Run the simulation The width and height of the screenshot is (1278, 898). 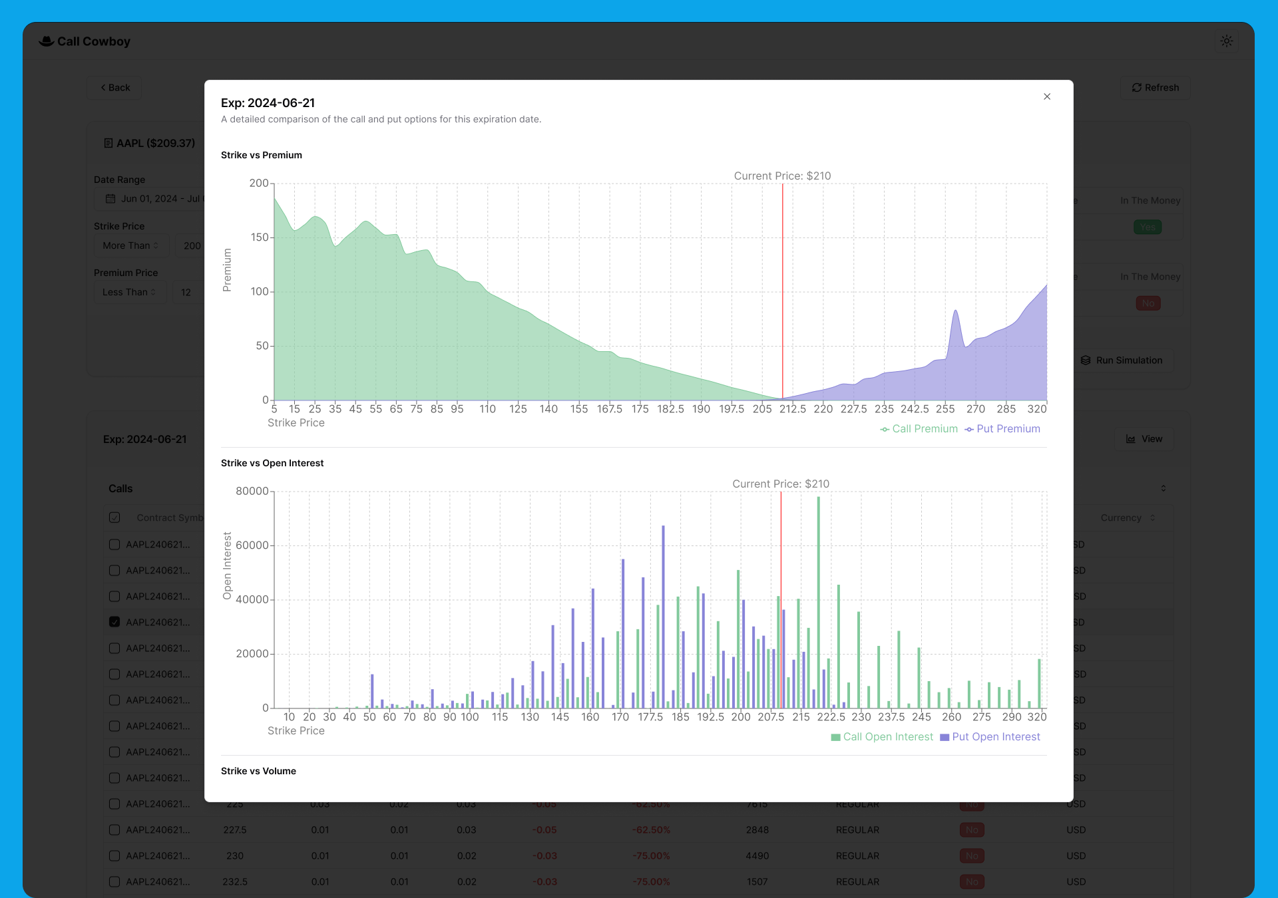click(x=1122, y=361)
